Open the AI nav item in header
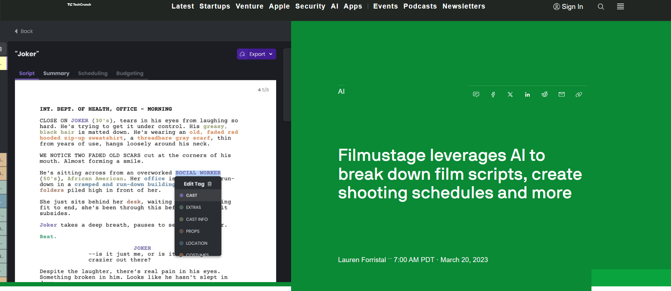The image size is (671, 291). (x=335, y=6)
